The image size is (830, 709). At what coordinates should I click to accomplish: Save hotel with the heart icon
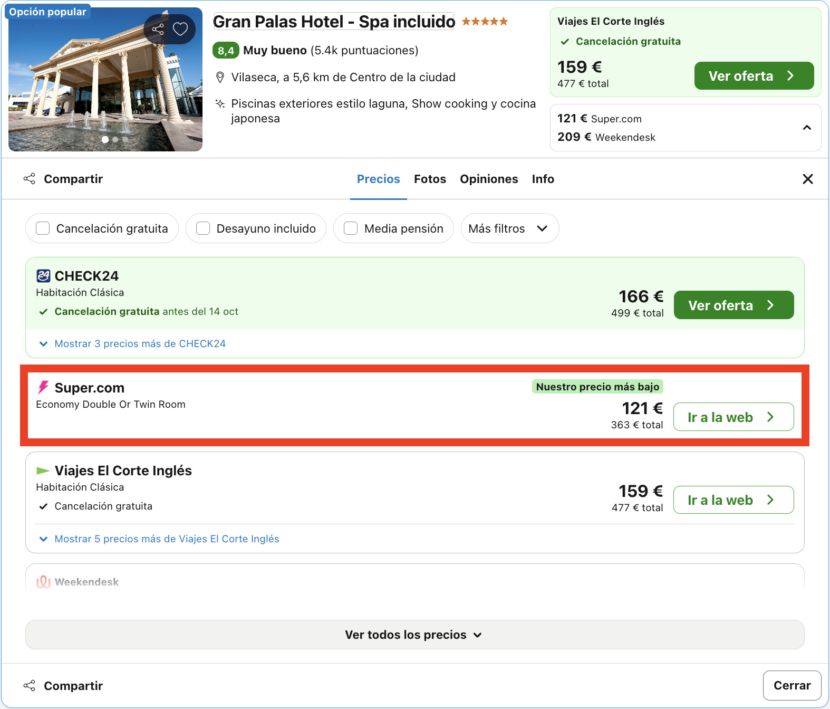tap(180, 29)
